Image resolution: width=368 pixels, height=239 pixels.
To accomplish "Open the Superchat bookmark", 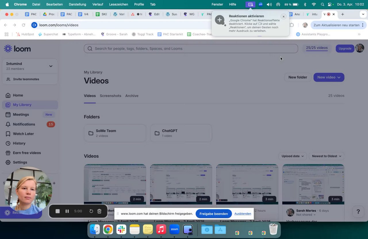I will [48, 34].
